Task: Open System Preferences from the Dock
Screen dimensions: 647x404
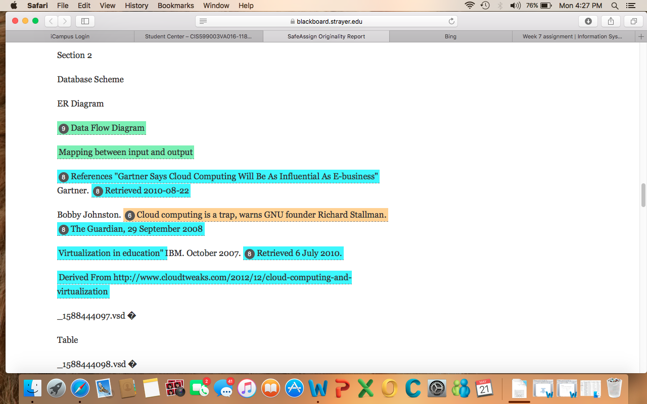Action: tap(437, 388)
